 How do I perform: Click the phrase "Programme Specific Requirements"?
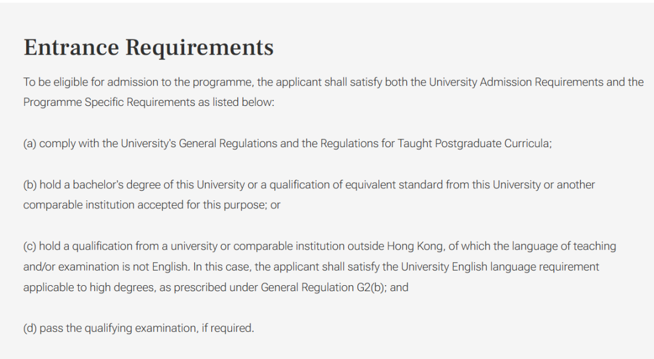pyautogui.click(x=109, y=102)
